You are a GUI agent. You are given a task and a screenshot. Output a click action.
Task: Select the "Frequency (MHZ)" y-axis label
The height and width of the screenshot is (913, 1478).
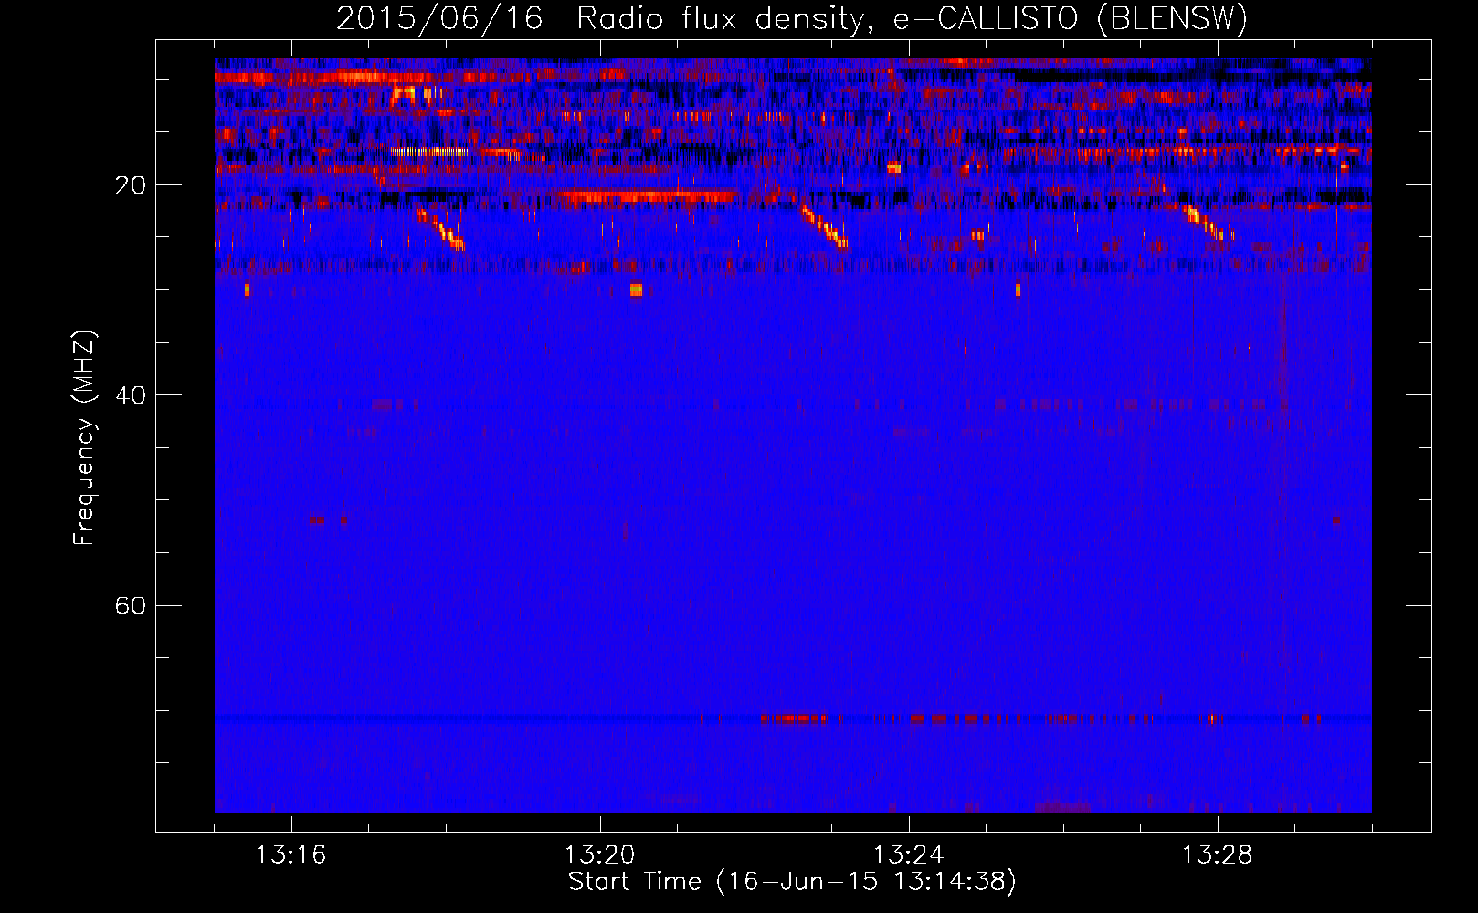[83, 438]
